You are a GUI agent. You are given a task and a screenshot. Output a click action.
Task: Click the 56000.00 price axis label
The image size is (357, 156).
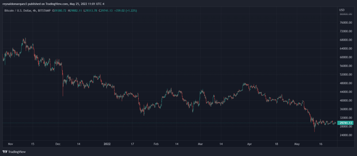pos(346,66)
